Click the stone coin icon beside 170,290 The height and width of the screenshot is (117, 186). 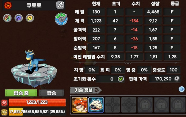(177, 79)
